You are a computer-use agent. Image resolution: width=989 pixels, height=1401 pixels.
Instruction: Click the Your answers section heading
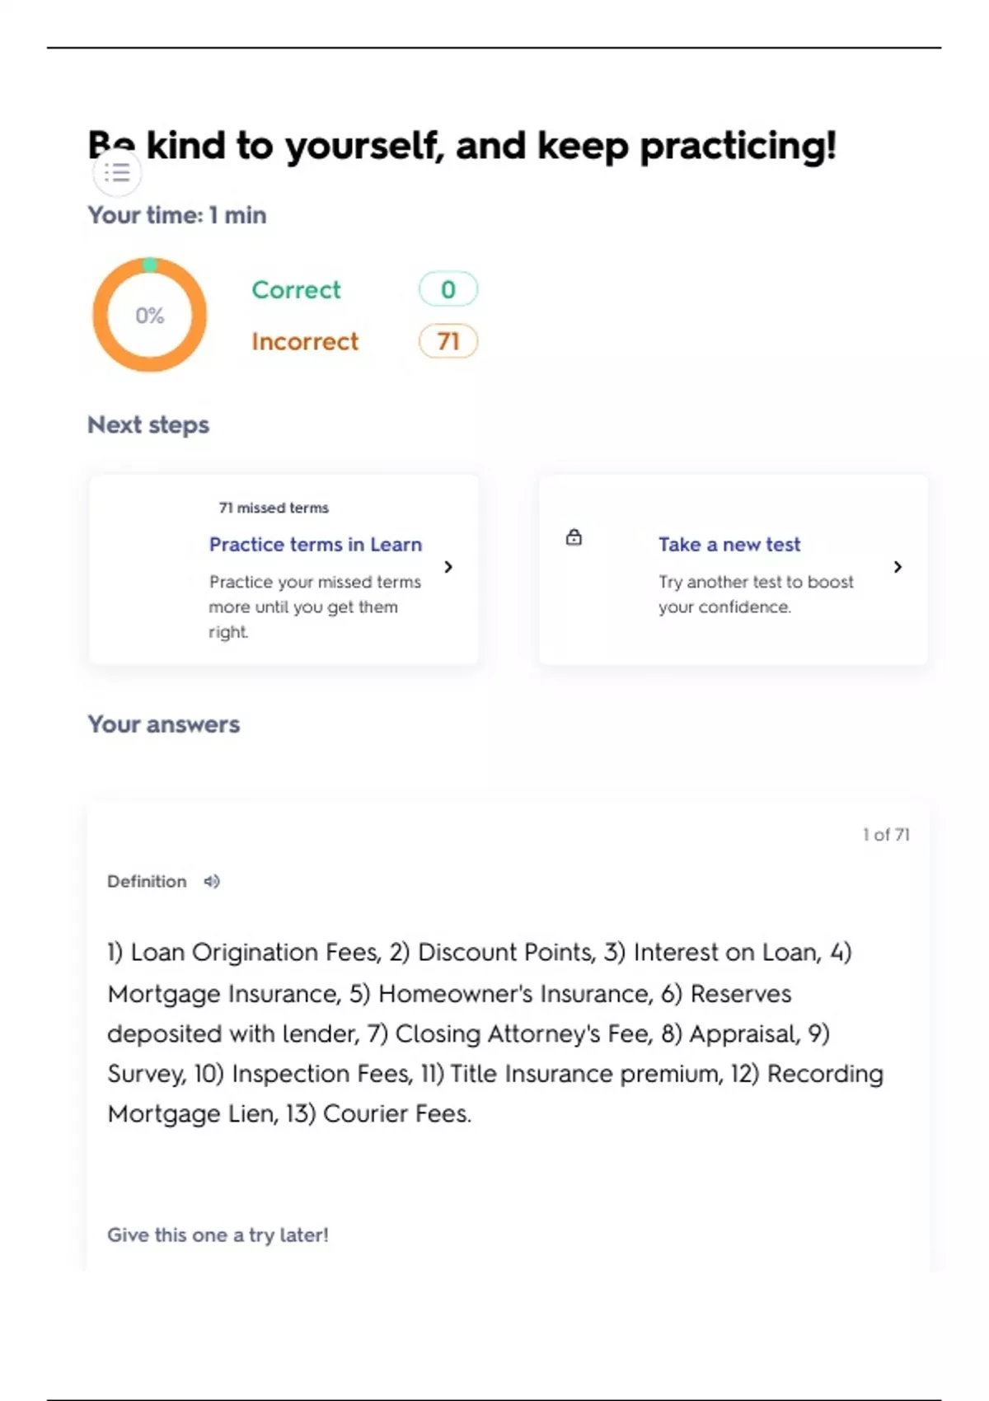(x=164, y=724)
